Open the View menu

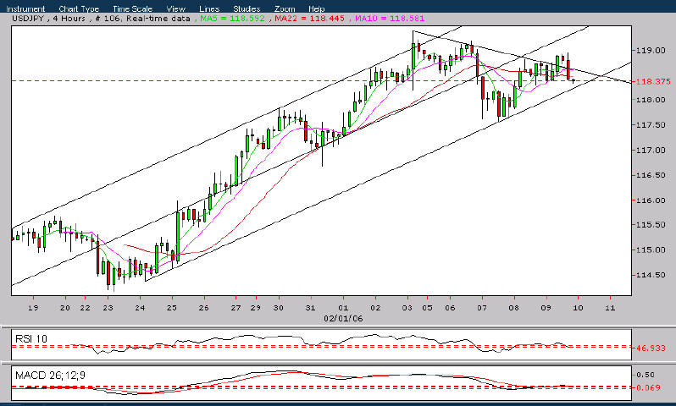[176, 8]
